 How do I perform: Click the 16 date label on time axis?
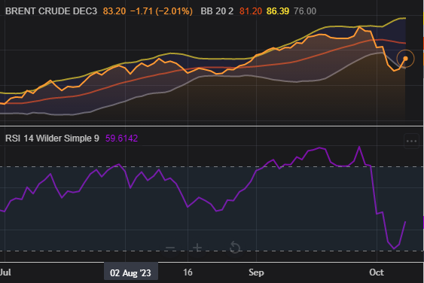pos(188,272)
